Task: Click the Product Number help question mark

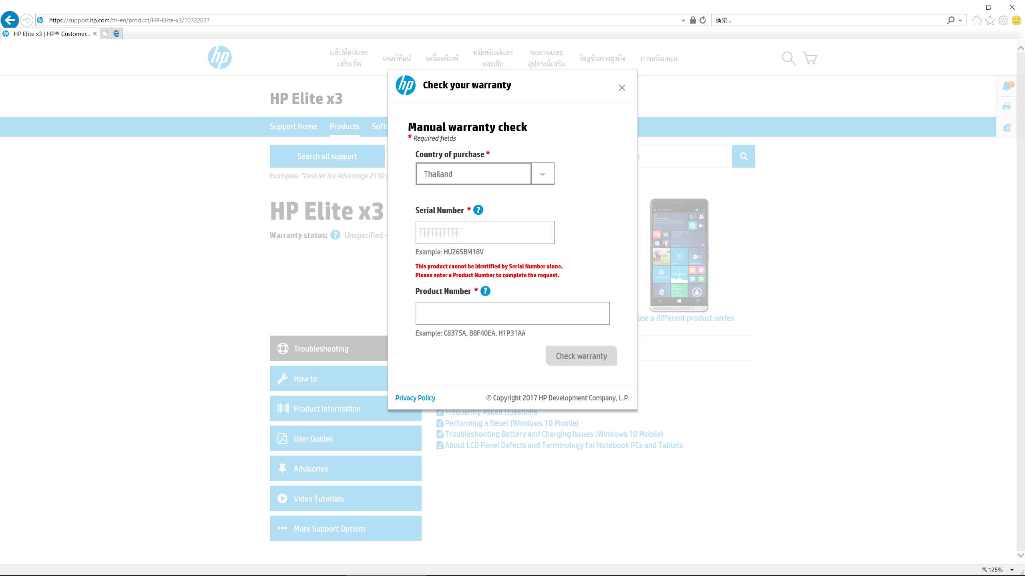Action: (485, 291)
